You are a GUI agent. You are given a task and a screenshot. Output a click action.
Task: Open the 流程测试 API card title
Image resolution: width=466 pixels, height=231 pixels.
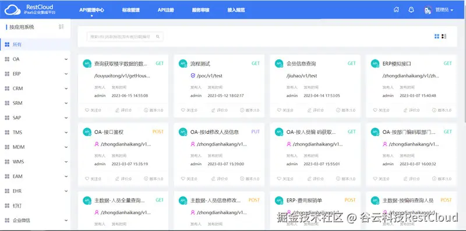click(x=200, y=63)
